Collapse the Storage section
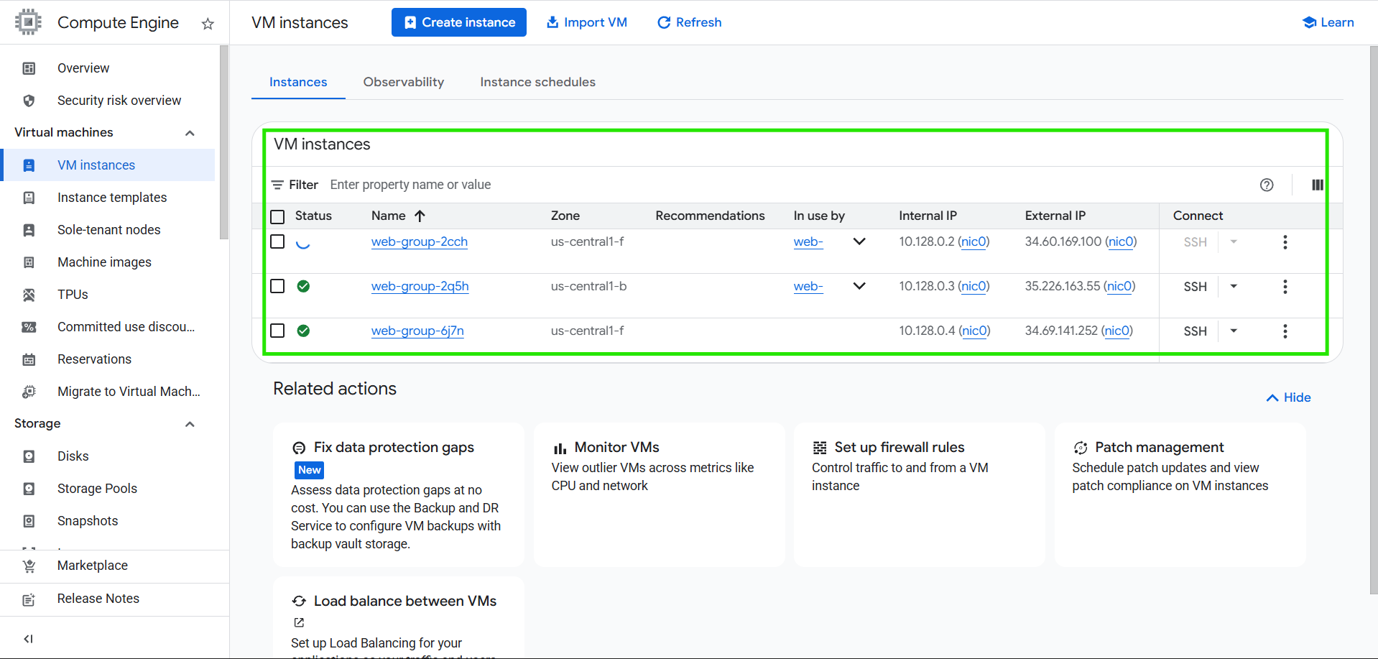Viewport: 1378px width, 659px height. point(190,424)
